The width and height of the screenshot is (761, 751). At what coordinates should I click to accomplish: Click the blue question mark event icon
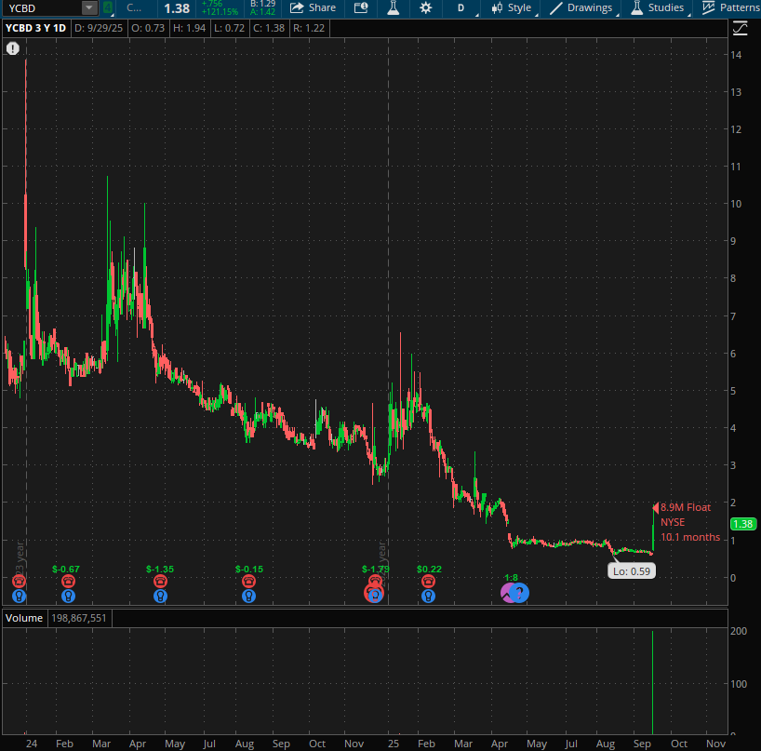pos(520,593)
